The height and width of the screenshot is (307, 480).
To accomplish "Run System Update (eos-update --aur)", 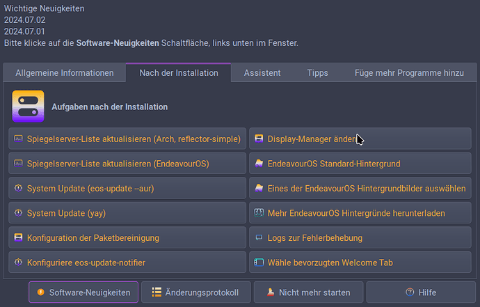I will pos(127,188).
